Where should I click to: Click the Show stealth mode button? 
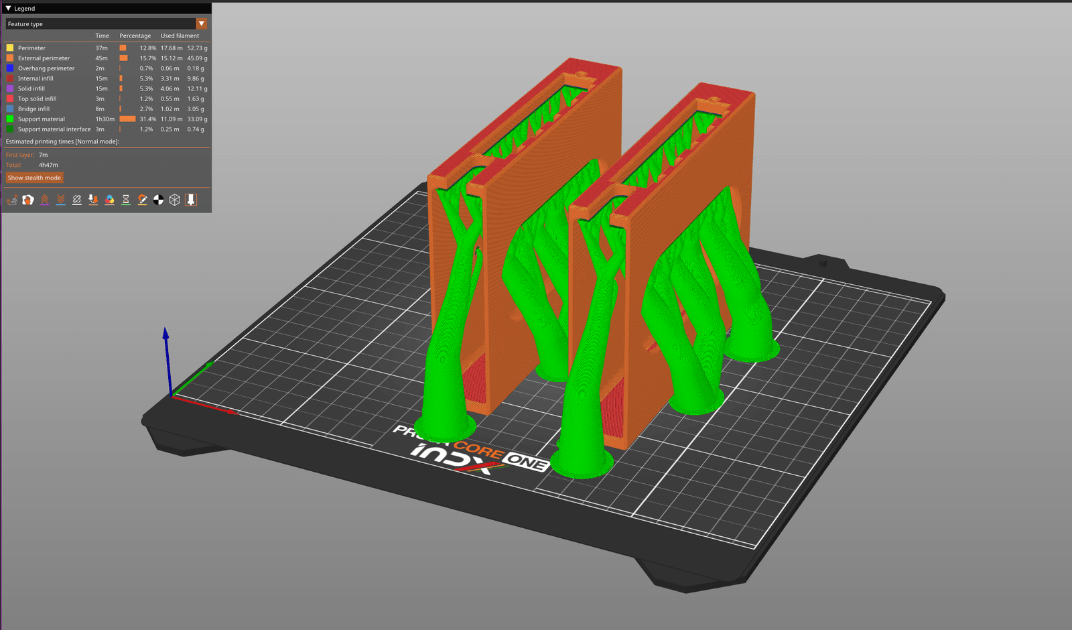click(x=34, y=178)
